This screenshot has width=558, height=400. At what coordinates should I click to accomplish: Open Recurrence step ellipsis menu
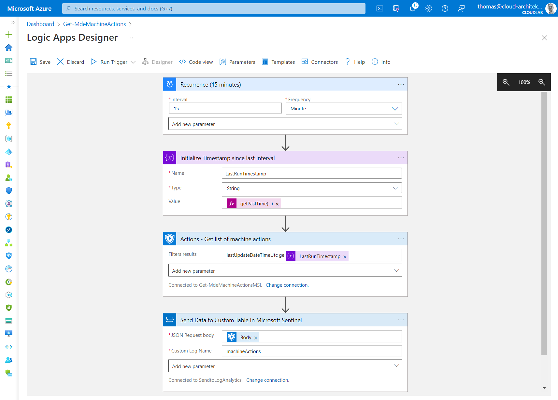click(401, 84)
